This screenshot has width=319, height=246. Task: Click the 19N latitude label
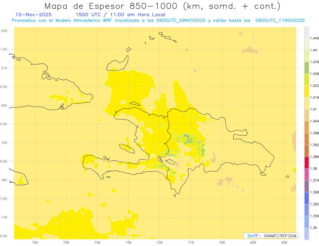pyautogui.click(x=5, y=143)
